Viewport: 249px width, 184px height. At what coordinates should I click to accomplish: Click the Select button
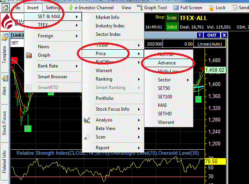pos(172,27)
